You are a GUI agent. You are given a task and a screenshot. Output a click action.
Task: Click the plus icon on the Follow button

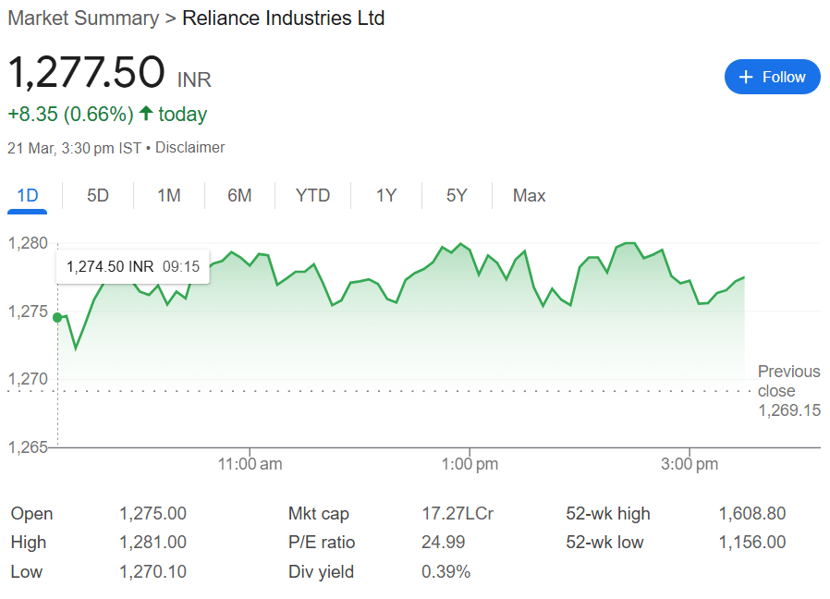coord(745,77)
